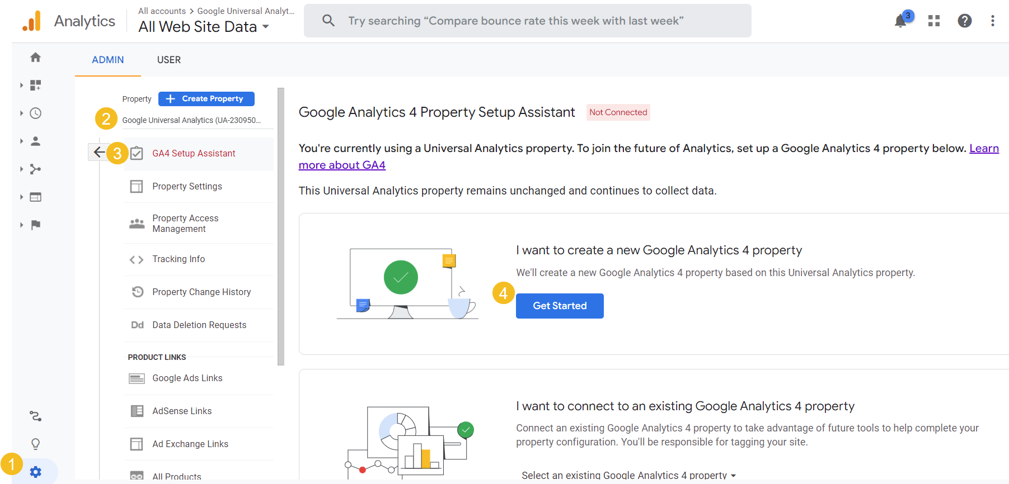Screen dimensions: 1009x484
Task: Open the Audience person icon
Action: coord(35,141)
